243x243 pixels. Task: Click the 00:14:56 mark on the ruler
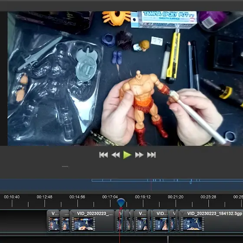tap(77, 197)
